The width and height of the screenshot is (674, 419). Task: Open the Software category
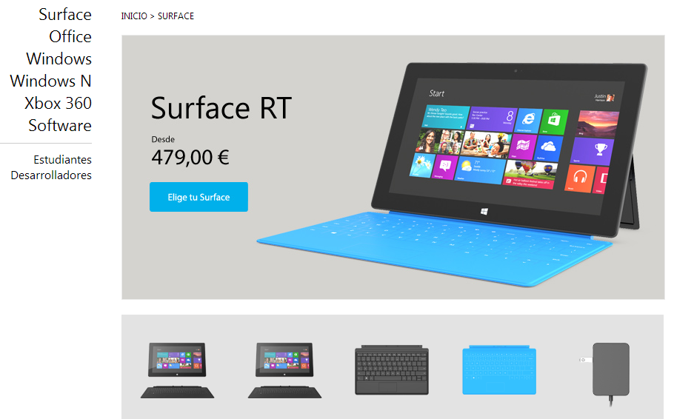pyautogui.click(x=60, y=126)
